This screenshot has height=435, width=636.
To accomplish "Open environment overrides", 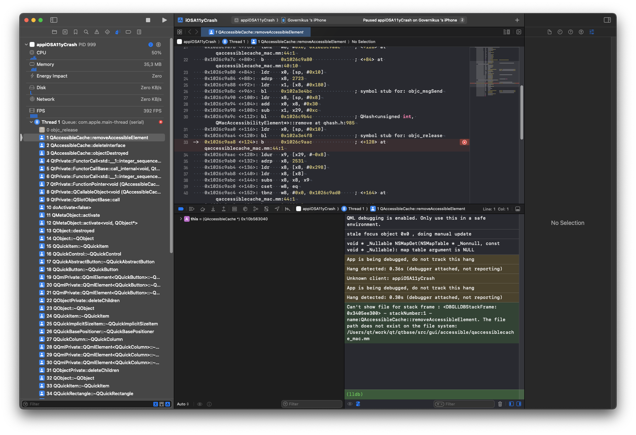I will click(266, 209).
